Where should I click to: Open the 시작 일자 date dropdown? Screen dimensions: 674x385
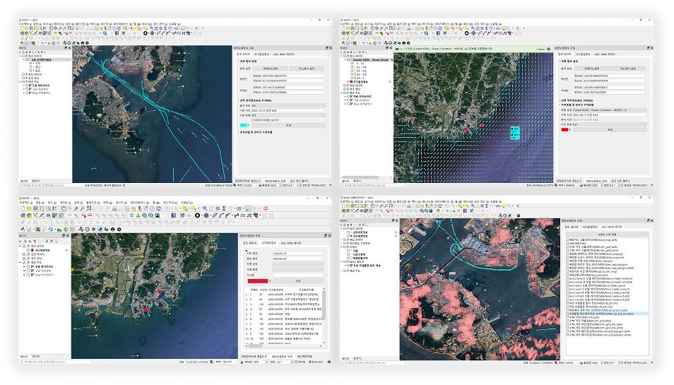323,252
